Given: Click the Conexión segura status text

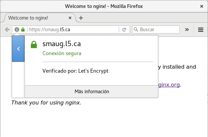Looking at the screenshot, I should 62,53.
